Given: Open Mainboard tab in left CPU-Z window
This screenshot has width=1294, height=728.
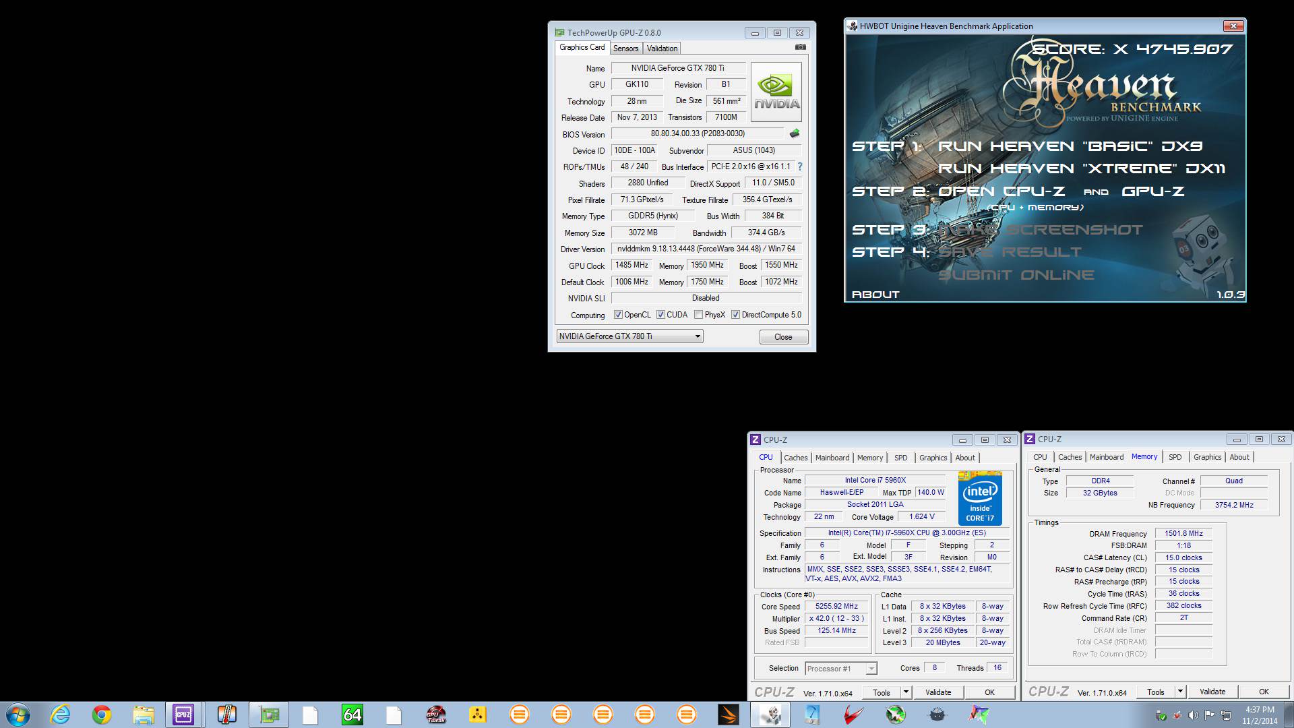Looking at the screenshot, I should tap(832, 458).
